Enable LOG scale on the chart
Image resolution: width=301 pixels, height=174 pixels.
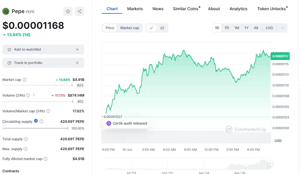(x=269, y=28)
